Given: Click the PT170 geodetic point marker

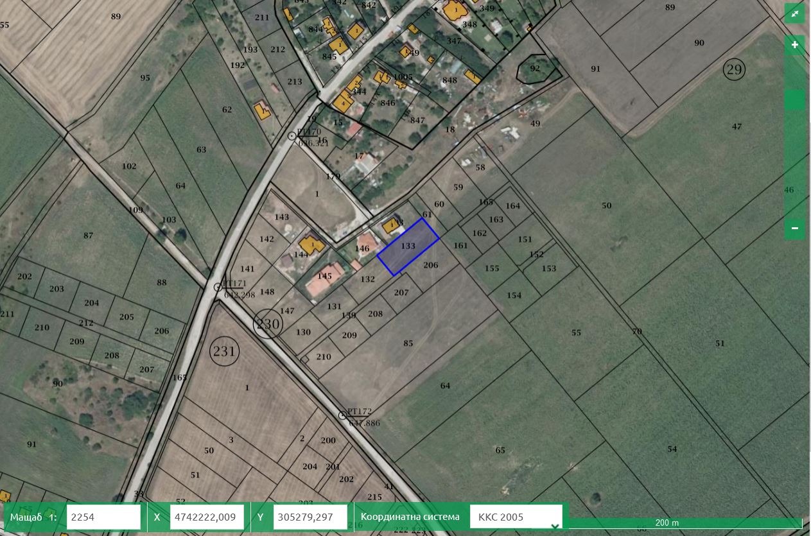Looking at the screenshot, I should coord(292,135).
